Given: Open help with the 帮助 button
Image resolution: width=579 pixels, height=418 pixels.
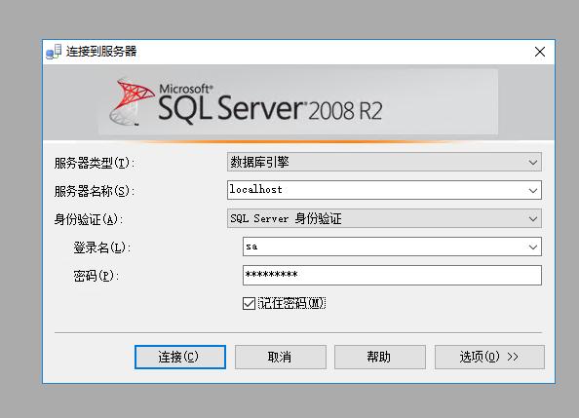Looking at the screenshot, I should 380,357.
